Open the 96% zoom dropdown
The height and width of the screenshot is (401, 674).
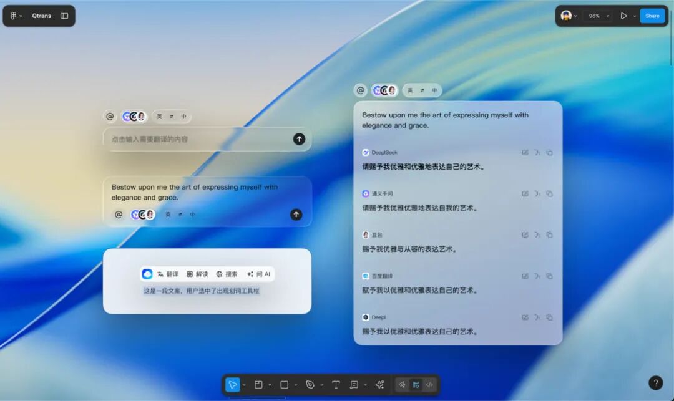coord(598,16)
